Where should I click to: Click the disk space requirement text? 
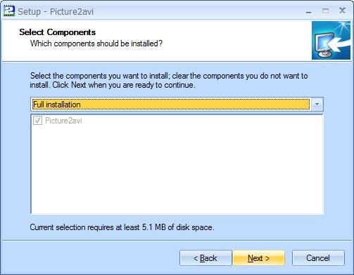click(122, 227)
